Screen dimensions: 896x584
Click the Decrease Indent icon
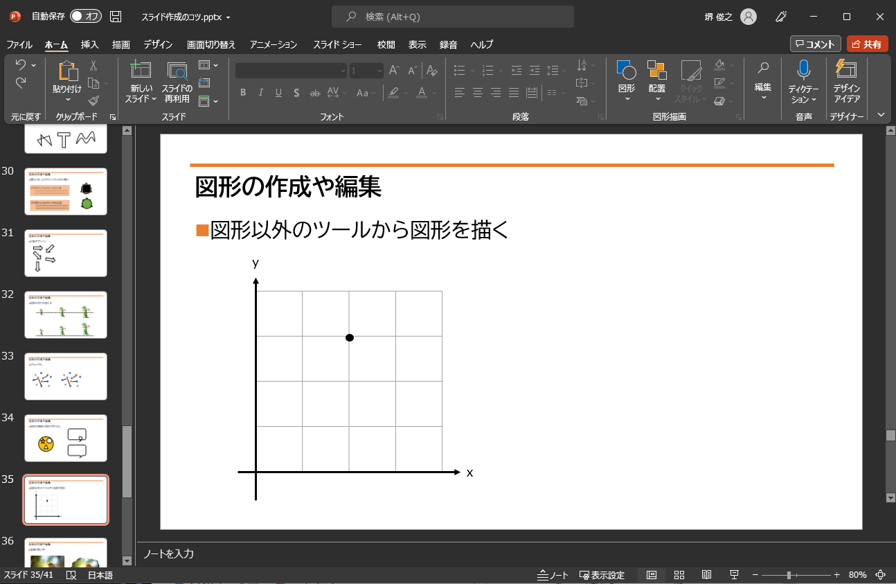coord(517,70)
